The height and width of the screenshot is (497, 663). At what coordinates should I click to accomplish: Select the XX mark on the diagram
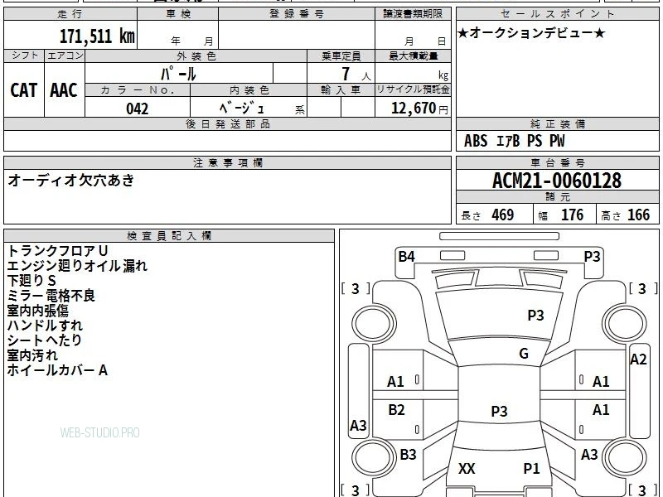click(x=467, y=468)
